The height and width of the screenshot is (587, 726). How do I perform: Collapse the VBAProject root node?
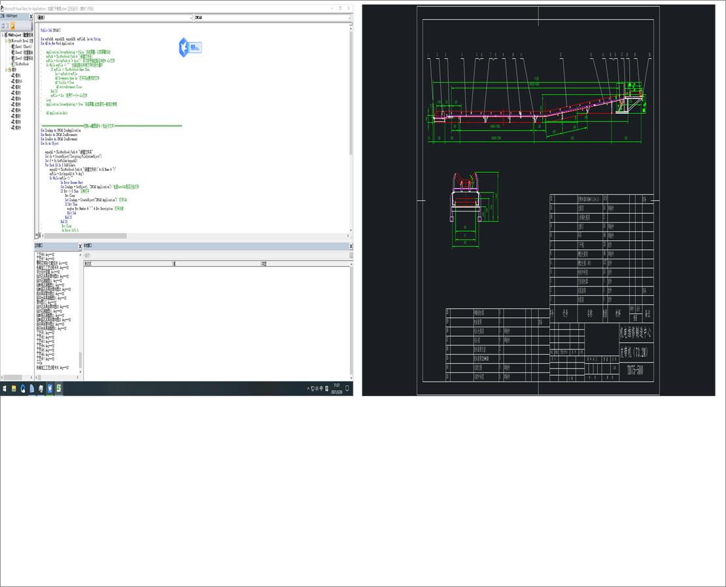coord(3,35)
